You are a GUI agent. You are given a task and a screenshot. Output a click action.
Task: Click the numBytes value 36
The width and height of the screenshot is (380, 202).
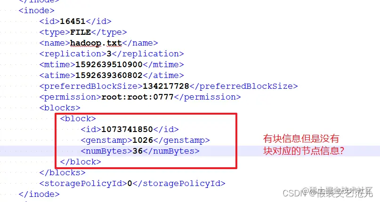click(137, 151)
